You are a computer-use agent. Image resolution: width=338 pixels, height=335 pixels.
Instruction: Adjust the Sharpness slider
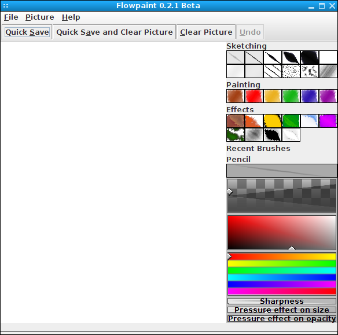[x=282, y=301]
